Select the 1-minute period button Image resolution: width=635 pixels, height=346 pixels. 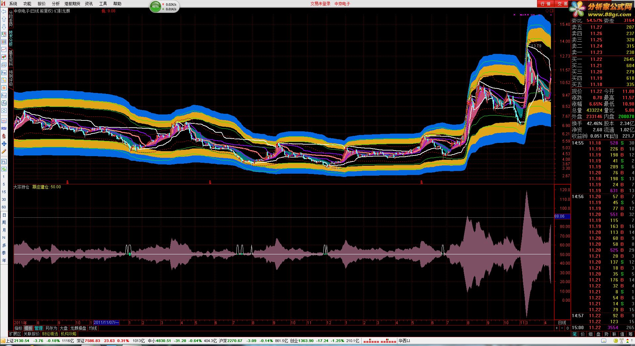tap(4, 177)
